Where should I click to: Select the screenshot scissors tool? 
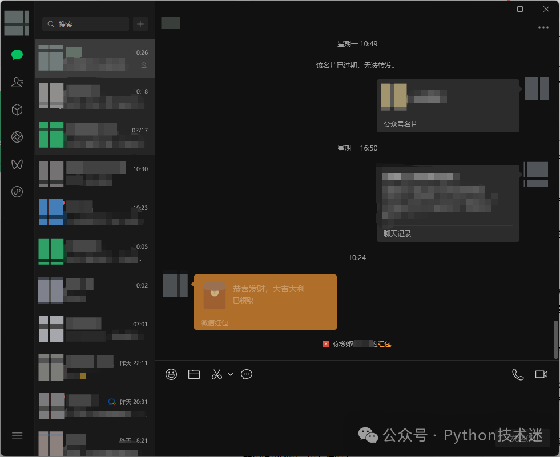pos(217,374)
